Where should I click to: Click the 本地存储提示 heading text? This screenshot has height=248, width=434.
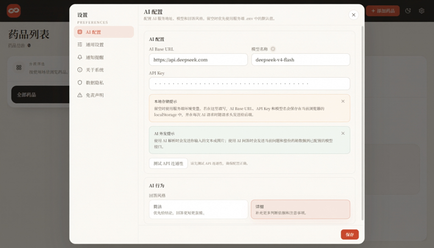[x=165, y=101]
